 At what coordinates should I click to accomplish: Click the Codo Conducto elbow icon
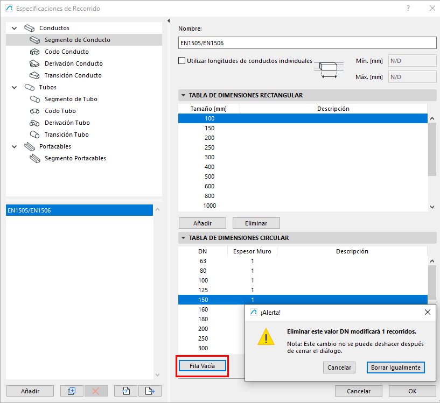coord(35,52)
